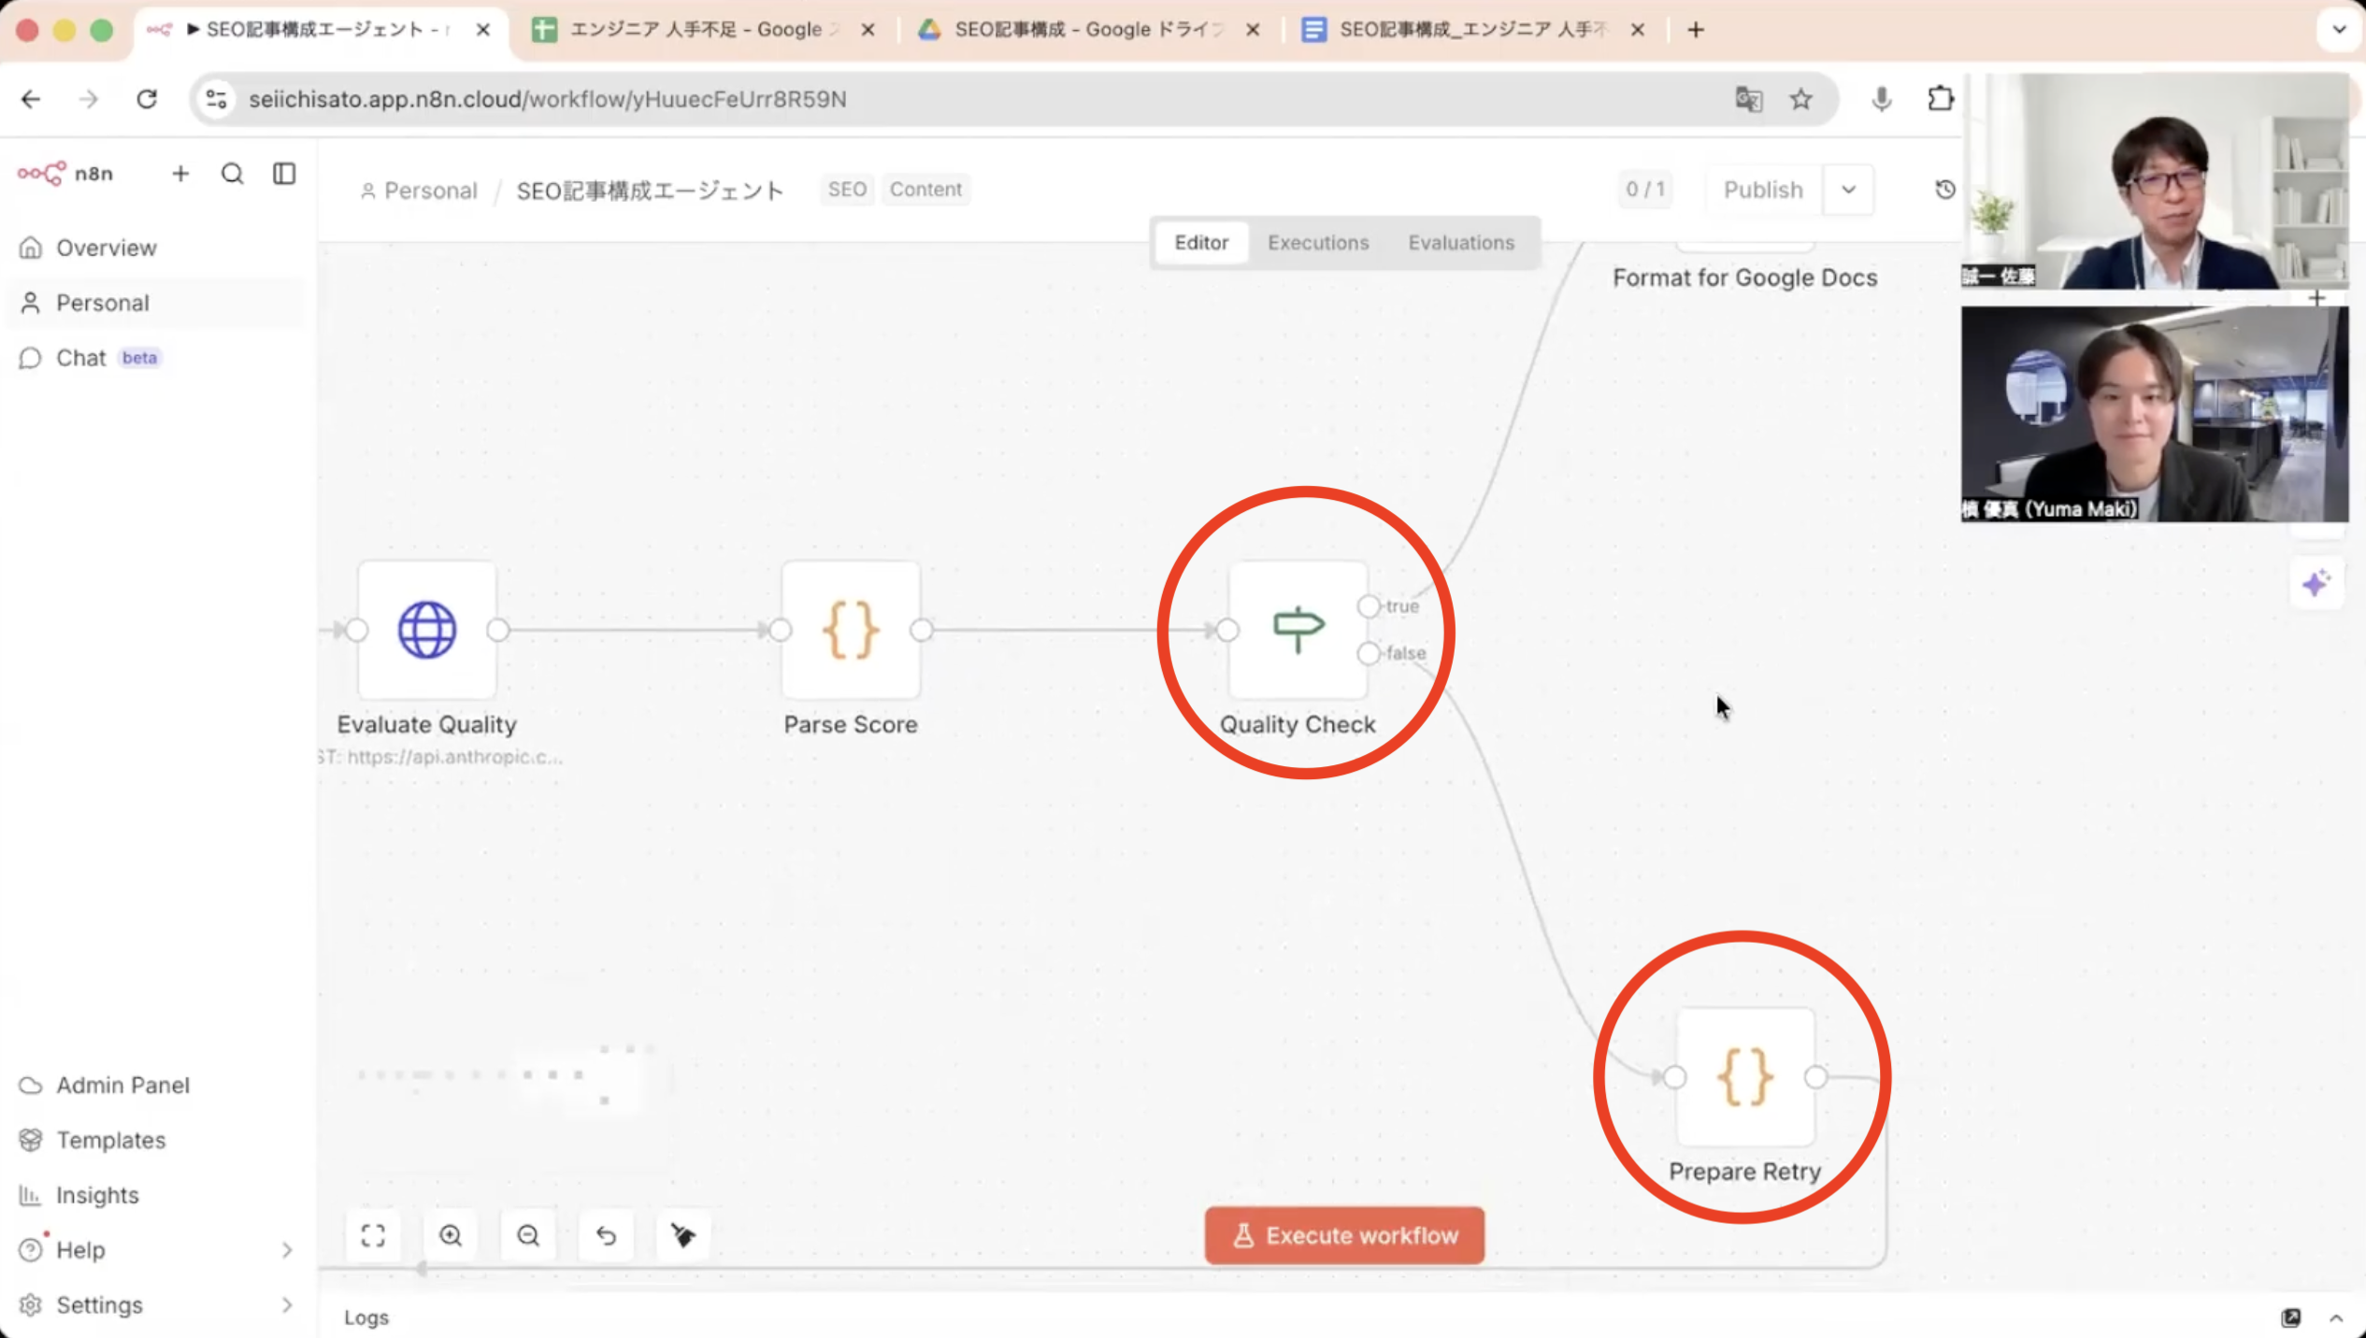Click the Publish button
This screenshot has width=2366, height=1338.
click(x=1763, y=191)
